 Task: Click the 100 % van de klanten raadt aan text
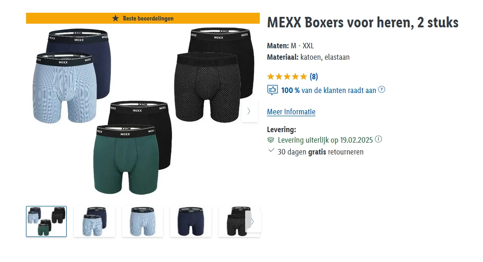click(328, 90)
